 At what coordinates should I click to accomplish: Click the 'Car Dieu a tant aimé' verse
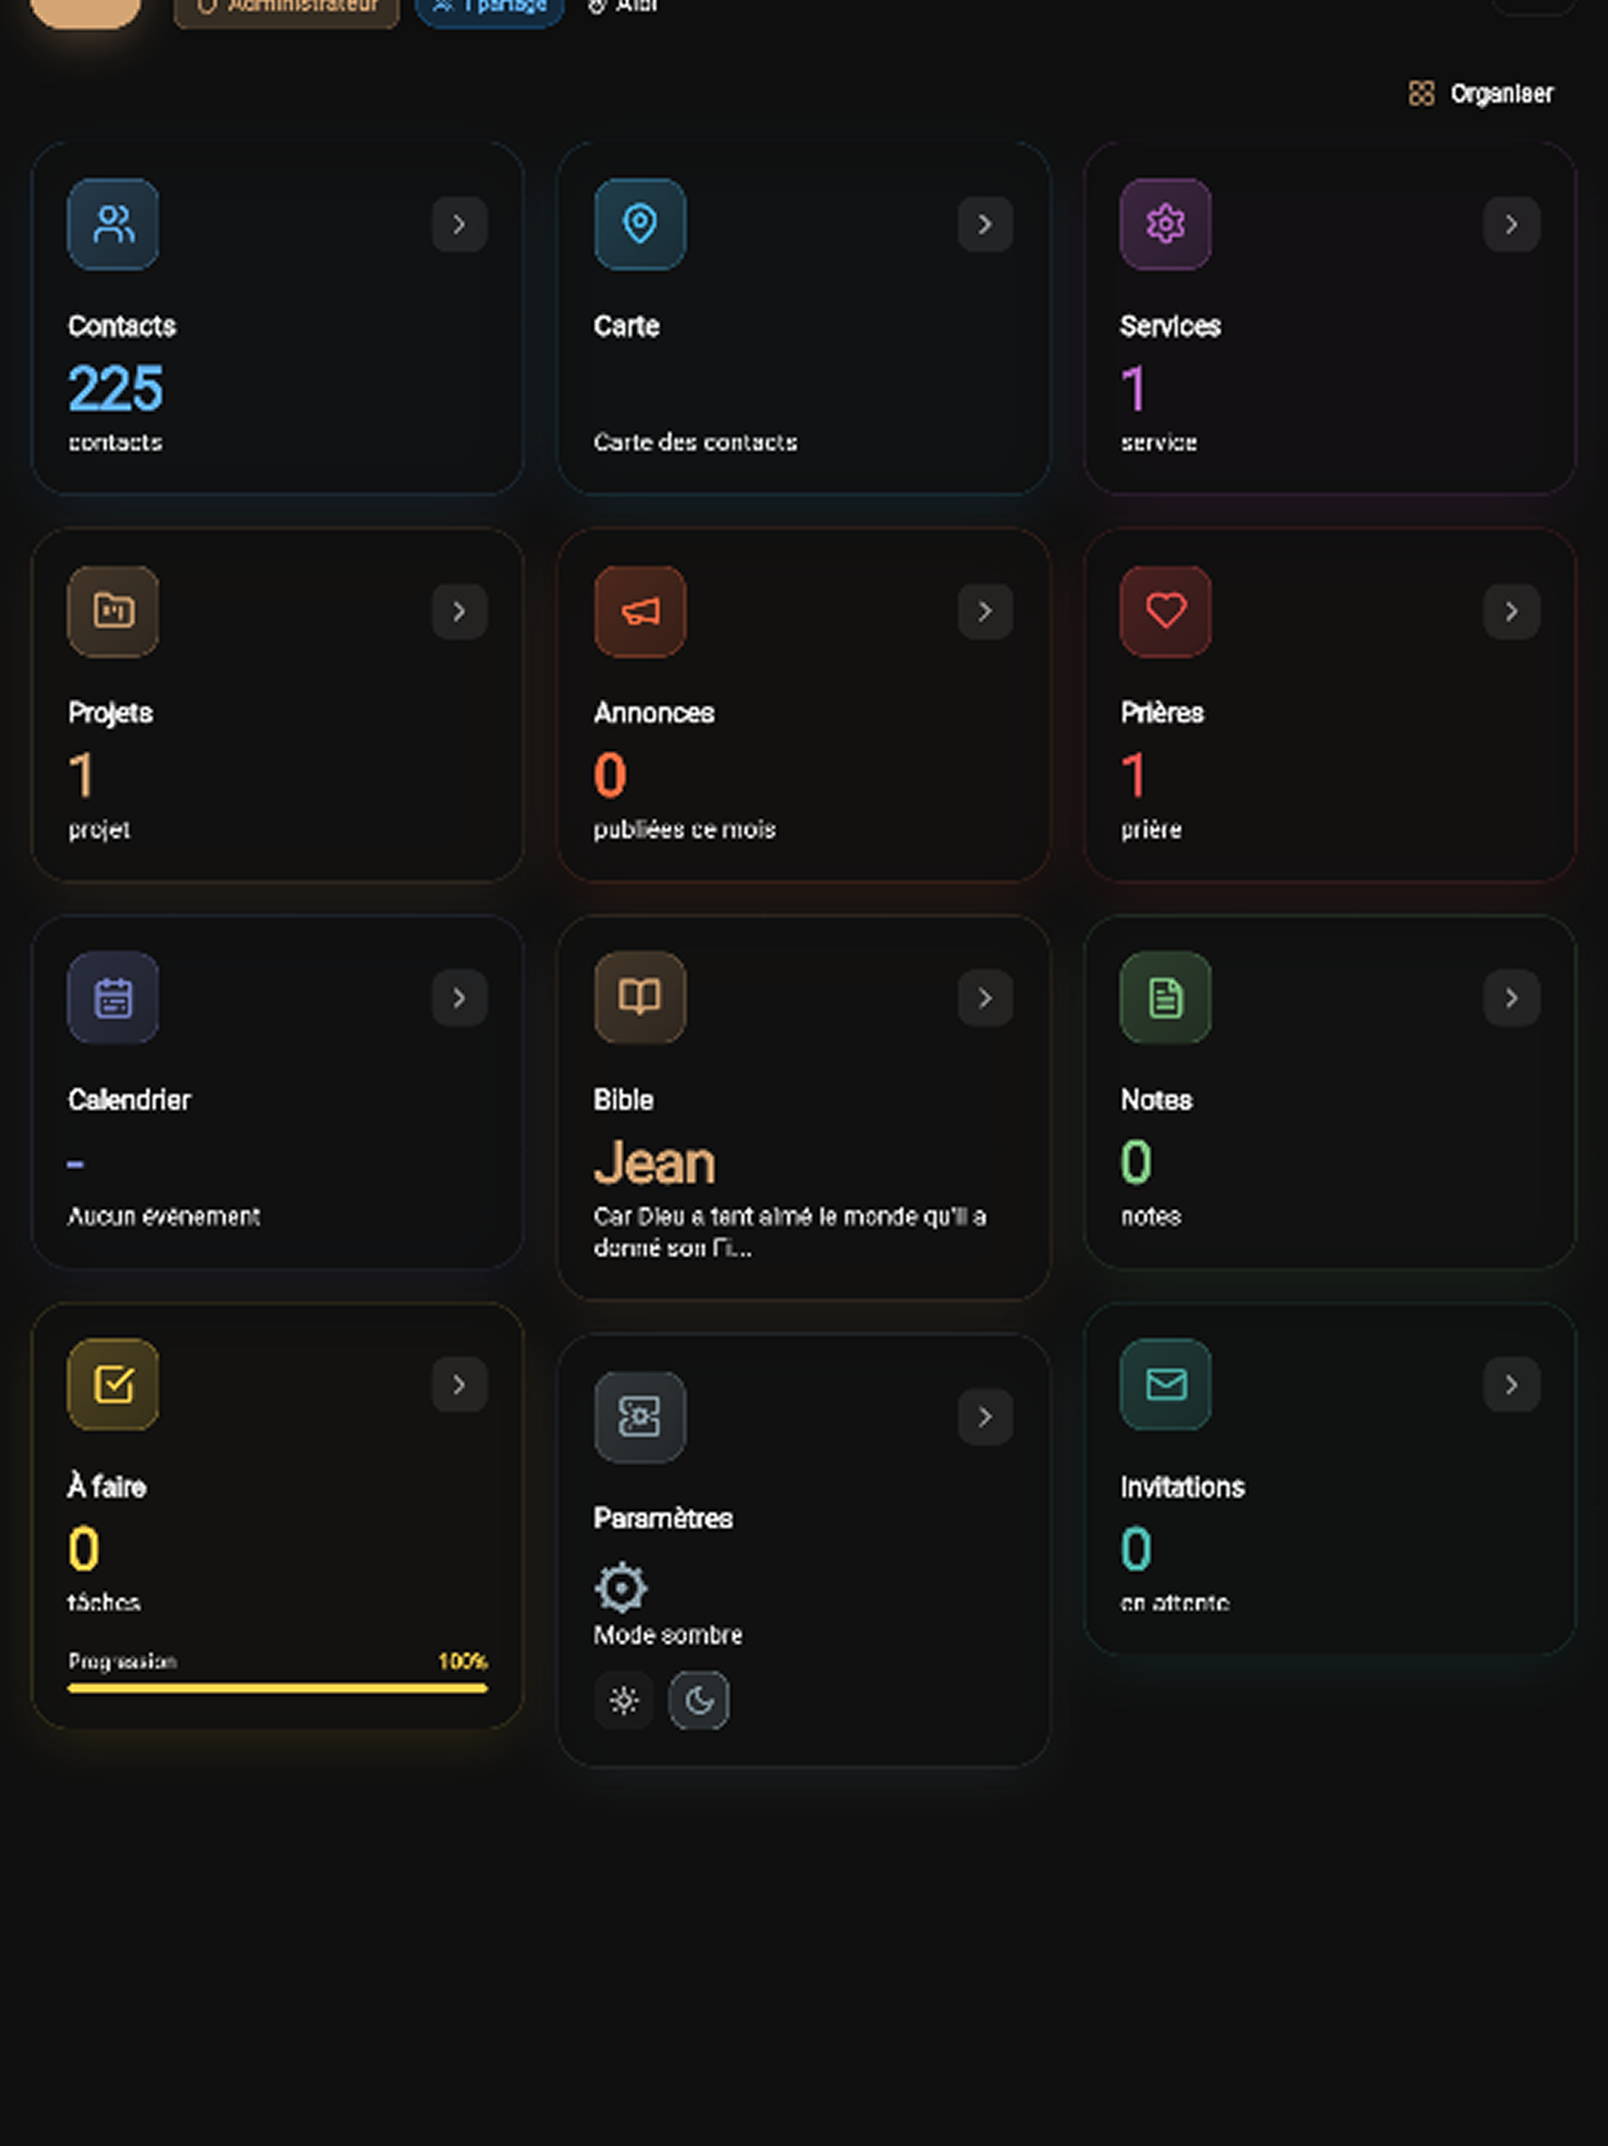(789, 1232)
